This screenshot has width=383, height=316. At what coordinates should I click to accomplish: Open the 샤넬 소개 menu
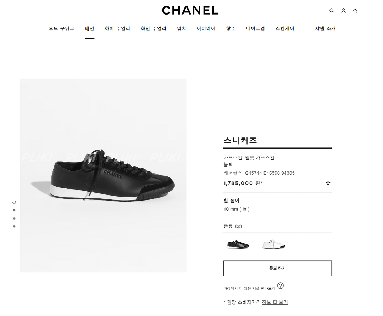pos(325,29)
